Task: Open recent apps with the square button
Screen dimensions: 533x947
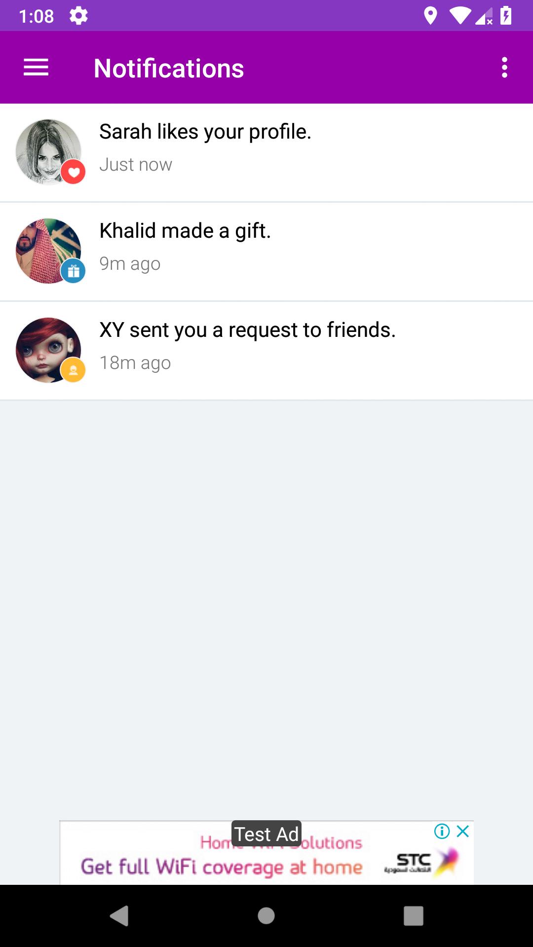Action: point(414,916)
